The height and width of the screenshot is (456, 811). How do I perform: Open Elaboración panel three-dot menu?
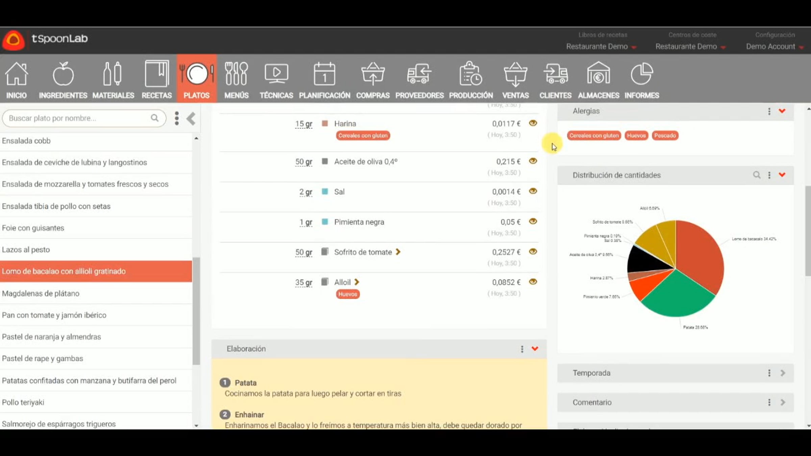pyautogui.click(x=522, y=349)
